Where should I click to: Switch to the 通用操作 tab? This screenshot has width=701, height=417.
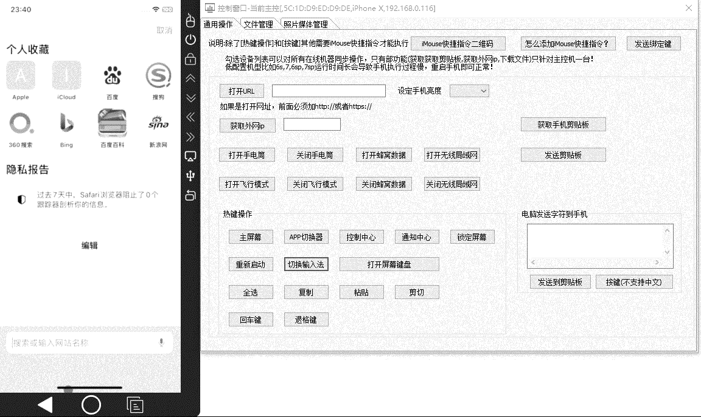point(218,24)
